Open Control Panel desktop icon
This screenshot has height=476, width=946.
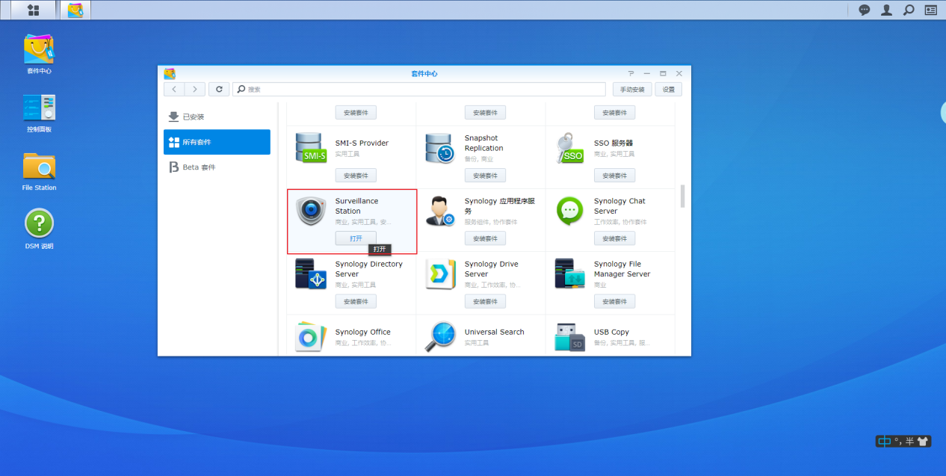(x=39, y=108)
